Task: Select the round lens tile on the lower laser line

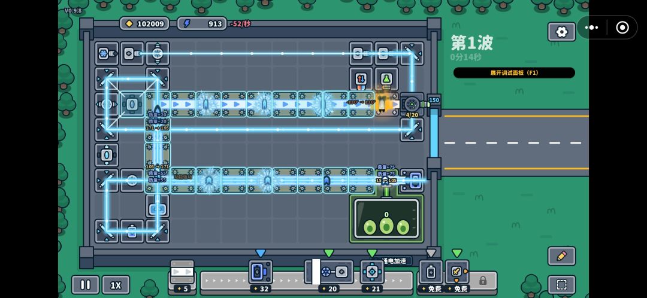Action: coord(132,181)
